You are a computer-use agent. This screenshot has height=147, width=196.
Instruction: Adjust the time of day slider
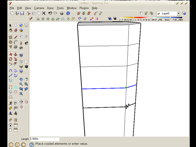pyautogui.click(x=167, y=18)
